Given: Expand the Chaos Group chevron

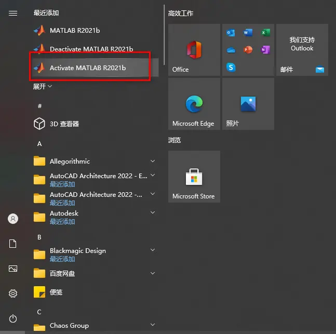Looking at the screenshot, I should pos(153,325).
